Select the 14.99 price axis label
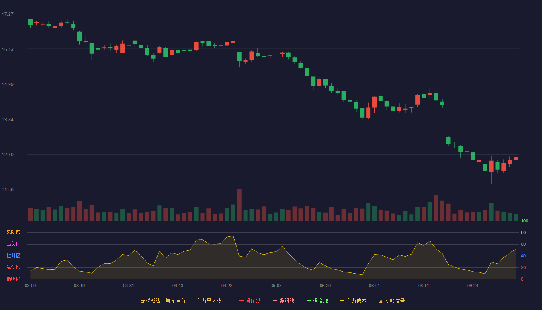Viewport: 542px width, 310px height. point(7,84)
